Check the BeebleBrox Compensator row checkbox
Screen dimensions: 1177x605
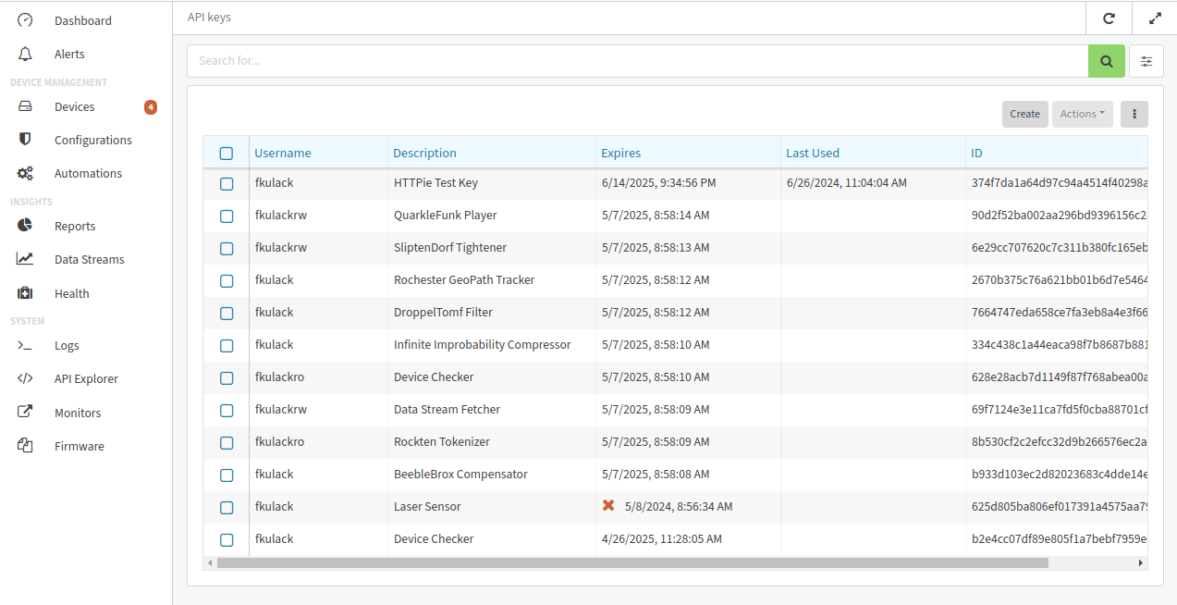tap(227, 475)
